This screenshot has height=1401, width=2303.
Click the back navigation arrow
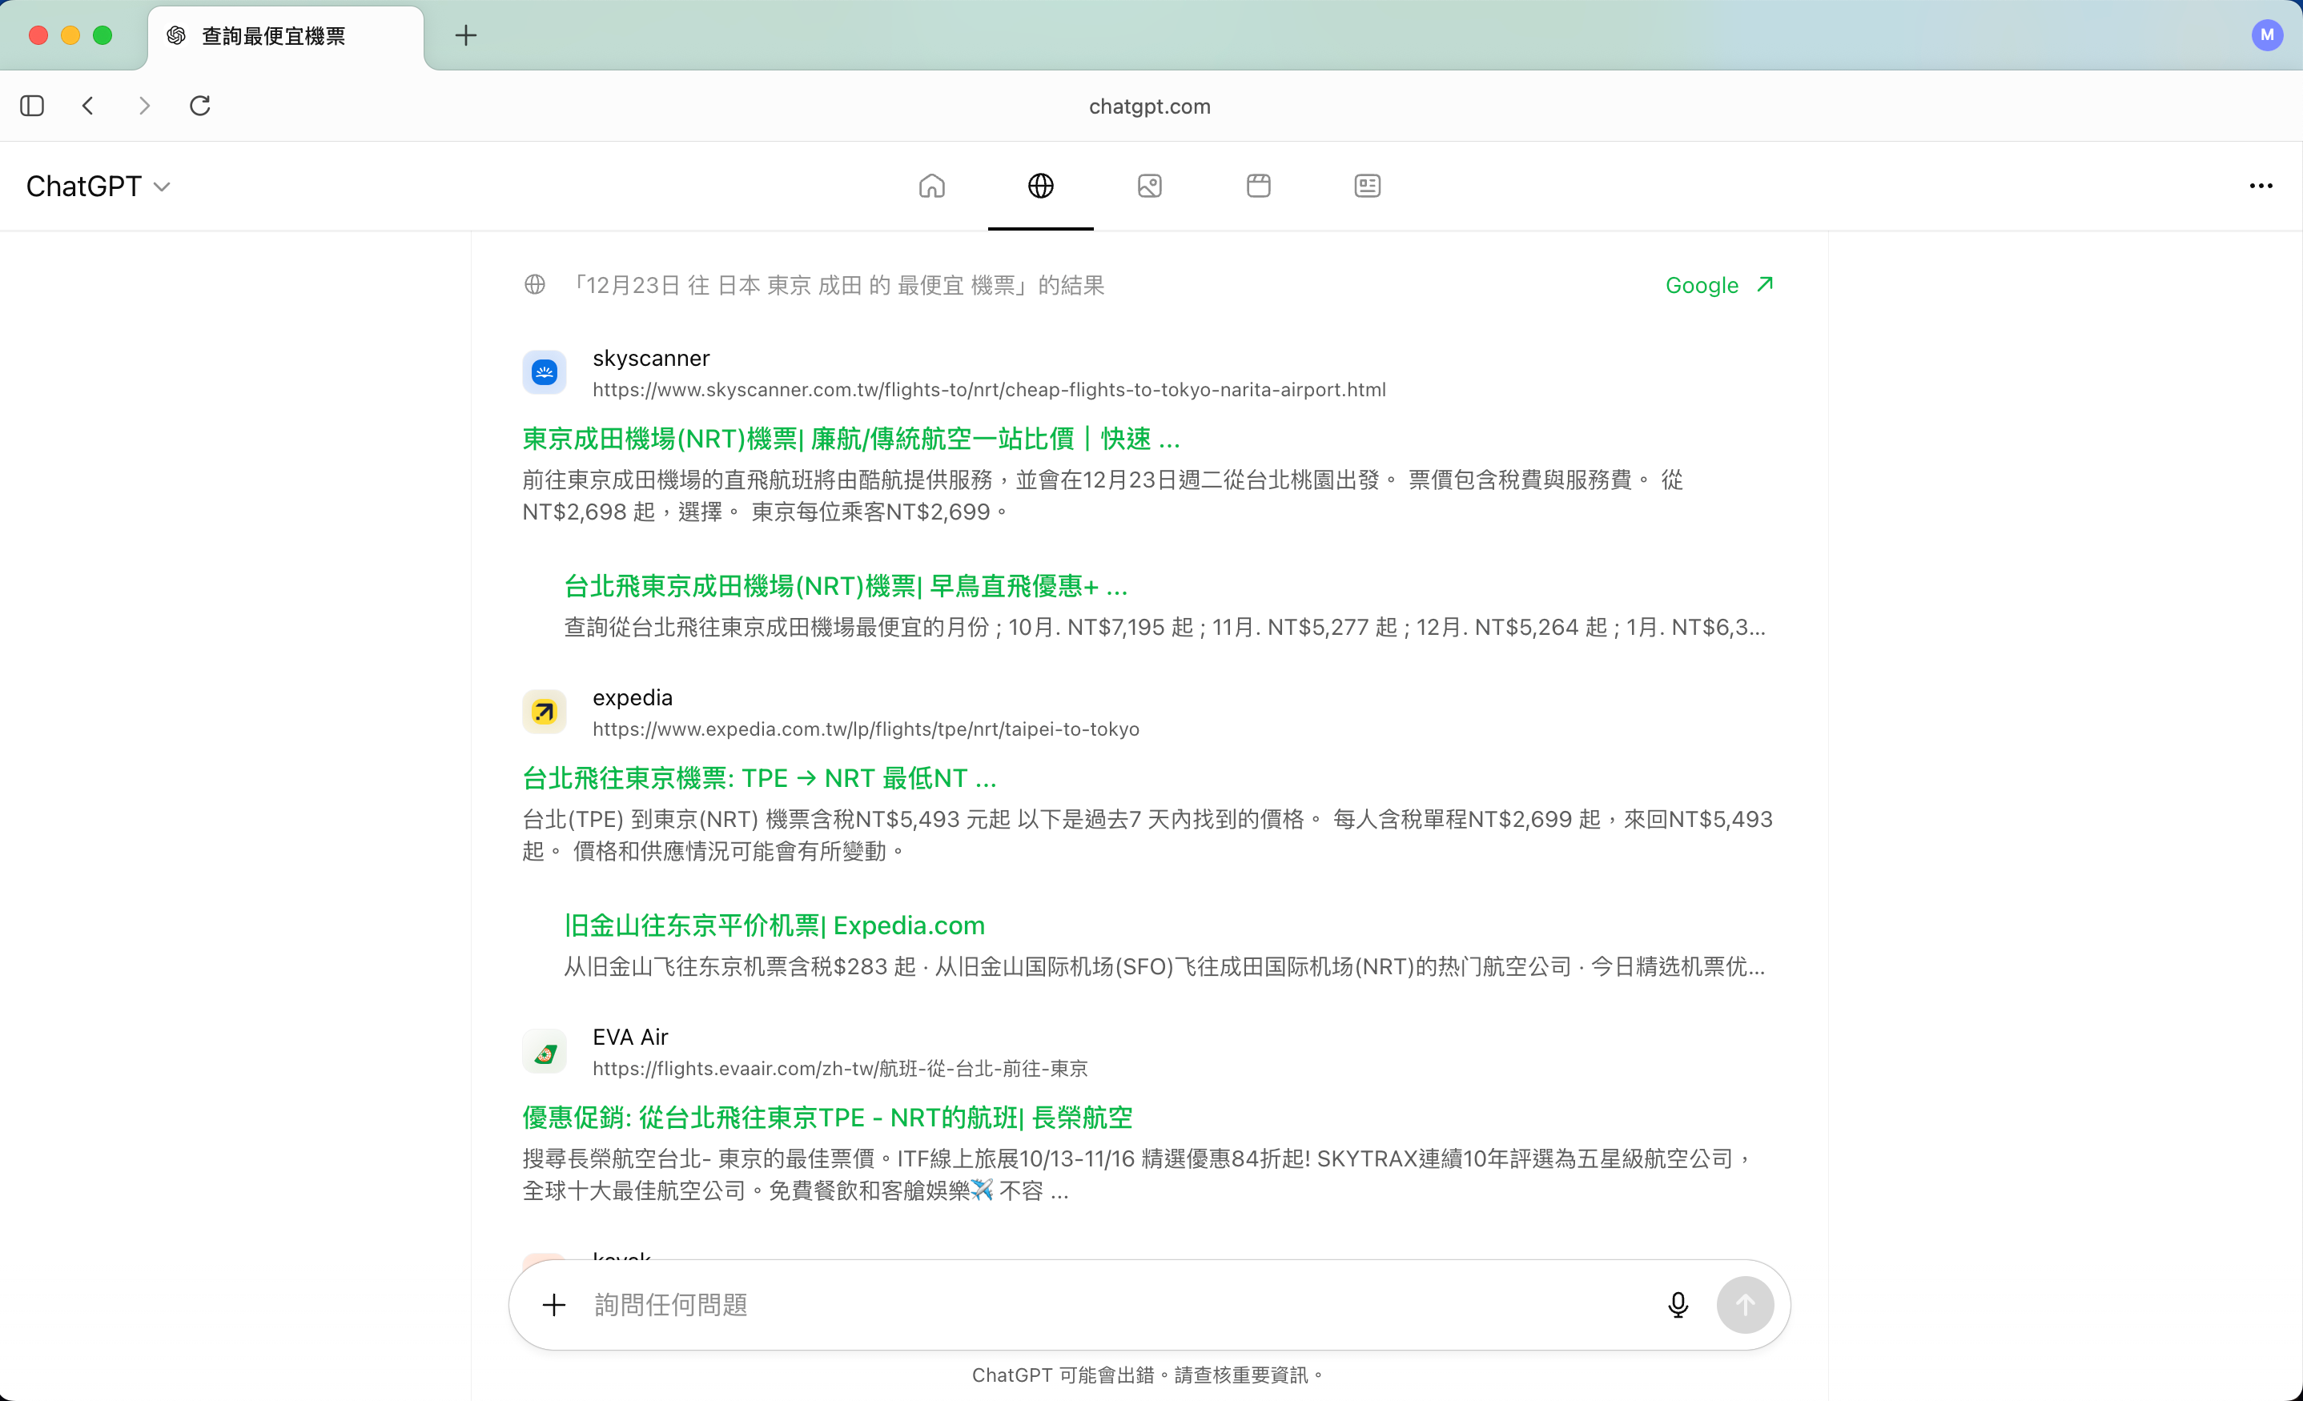(88, 106)
